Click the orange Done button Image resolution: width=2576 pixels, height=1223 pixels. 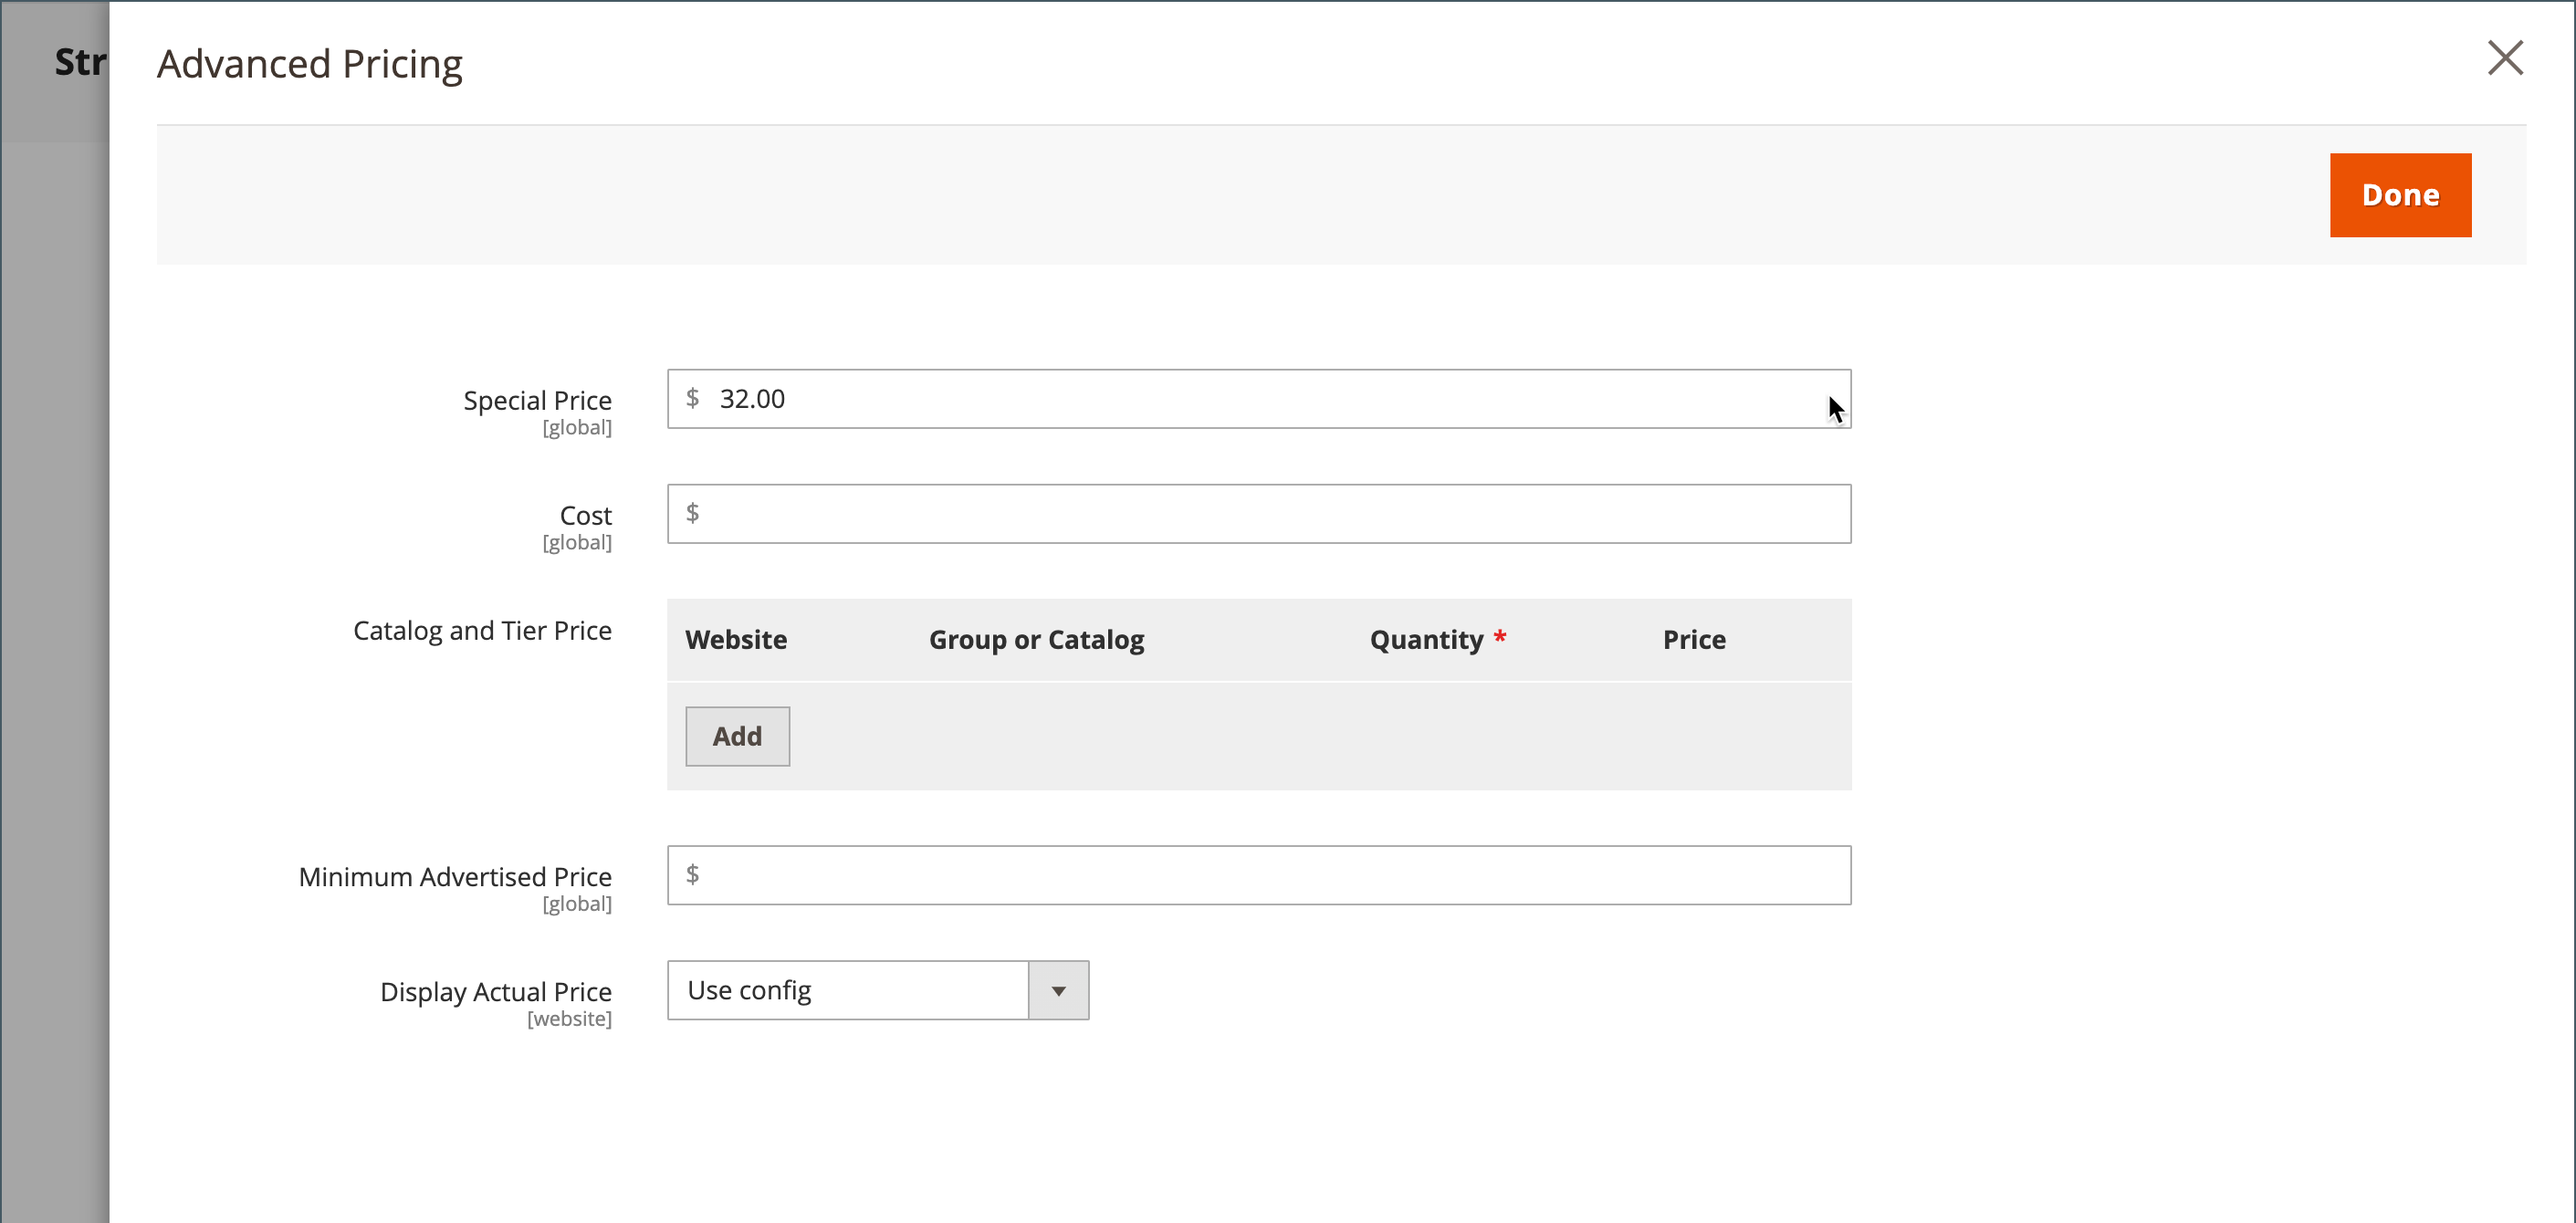(2399, 195)
